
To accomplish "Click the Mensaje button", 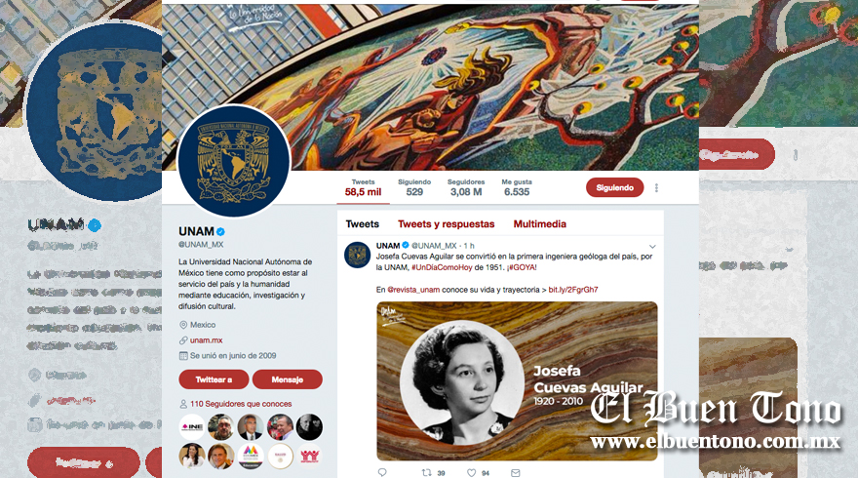I will click(288, 379).
